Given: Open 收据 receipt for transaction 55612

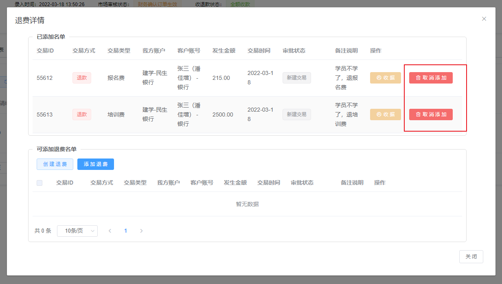Looking at the screenshot, I should tap(385, 78).
